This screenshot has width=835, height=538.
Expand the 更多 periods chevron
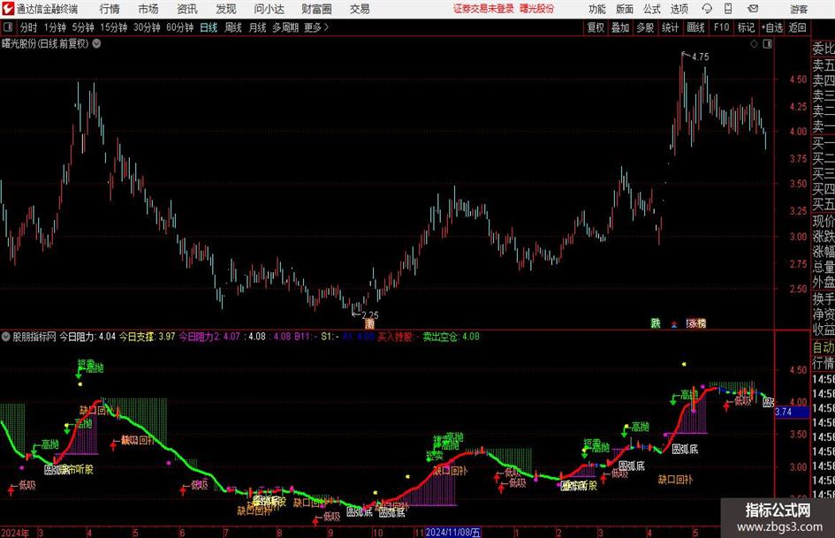coord(317,27)
